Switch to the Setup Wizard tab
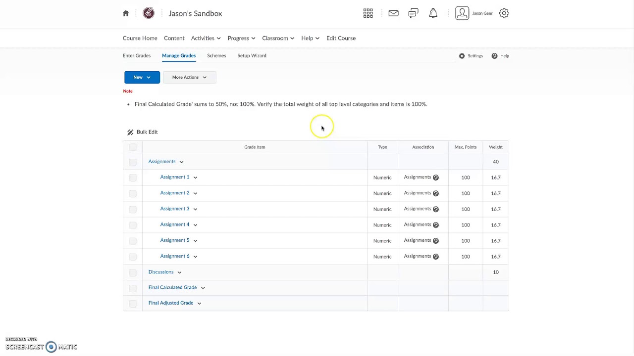This screenshot has width=634, height=356. [252, 55]
